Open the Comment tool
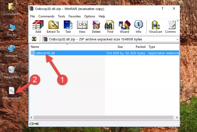Viewport: 197px width, 132px height. coord(170,27)
